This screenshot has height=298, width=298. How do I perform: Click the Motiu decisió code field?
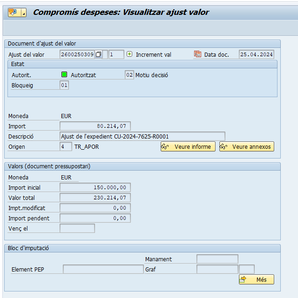pos(129,75)
